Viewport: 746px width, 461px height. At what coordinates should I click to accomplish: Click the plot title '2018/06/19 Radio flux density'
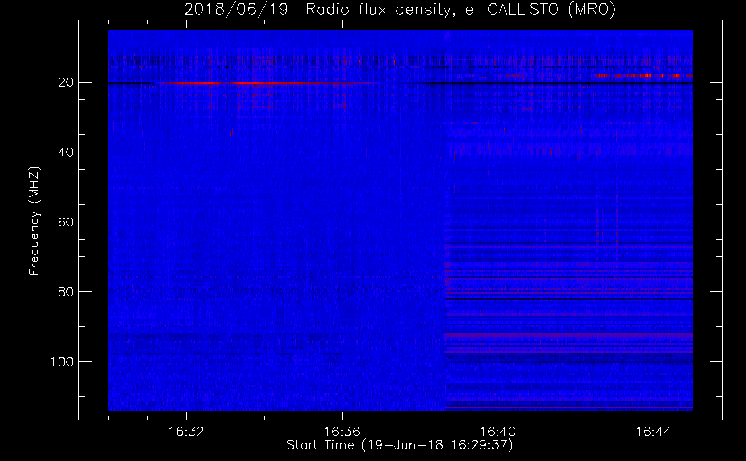[x=400, y=9]
